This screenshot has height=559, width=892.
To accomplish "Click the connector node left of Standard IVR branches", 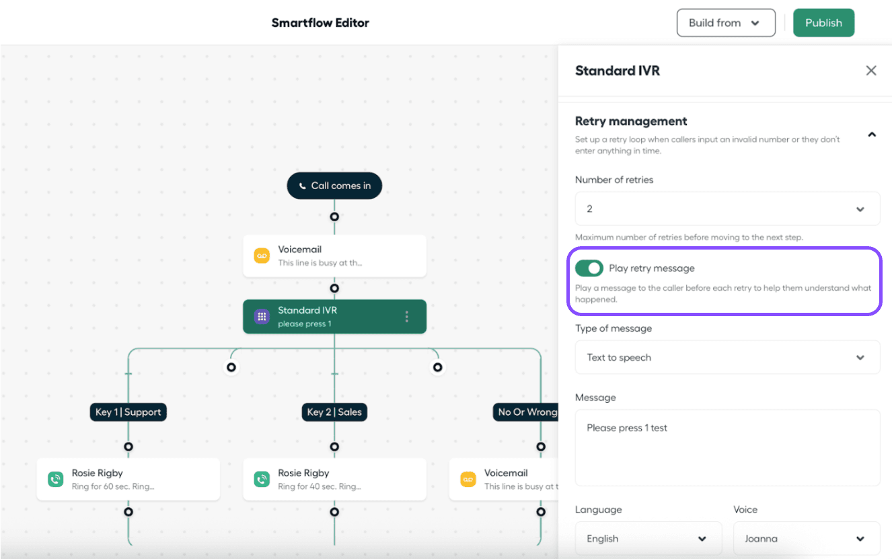I will [x=231, y=367].
